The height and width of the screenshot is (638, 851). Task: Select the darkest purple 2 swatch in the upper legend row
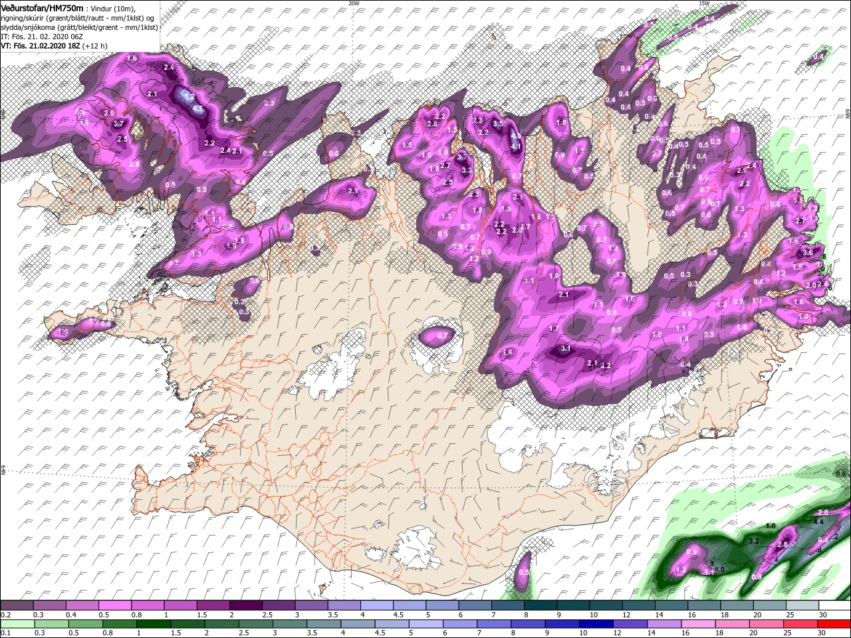point(245,605)
